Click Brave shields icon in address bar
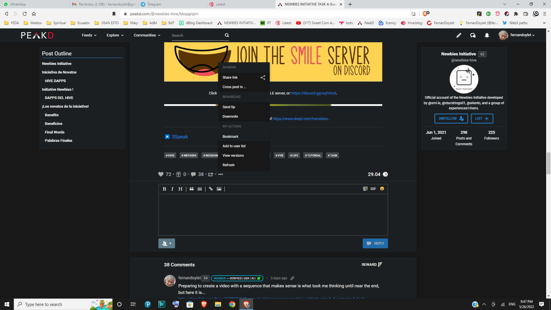Viewport: 551px width, 310px height. tap(426, 13)
